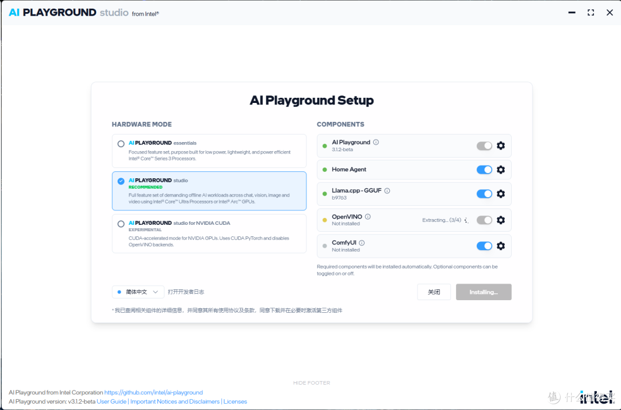Image resolution: width=621 pixels, height=410 pixels.
Task: Click ComfyUI's Not installed status text
Action: 346,250
